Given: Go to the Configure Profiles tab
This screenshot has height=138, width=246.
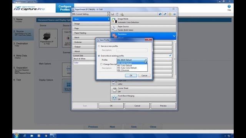Looking at the screenshot, I should (65, 8).
